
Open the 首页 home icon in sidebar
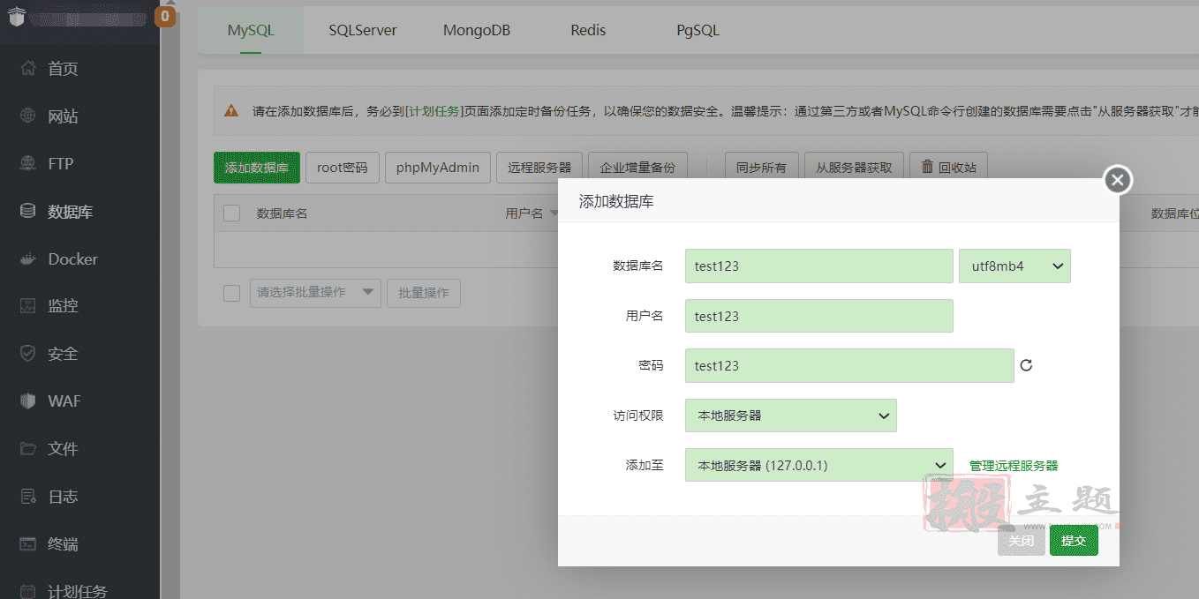point(28,69)
